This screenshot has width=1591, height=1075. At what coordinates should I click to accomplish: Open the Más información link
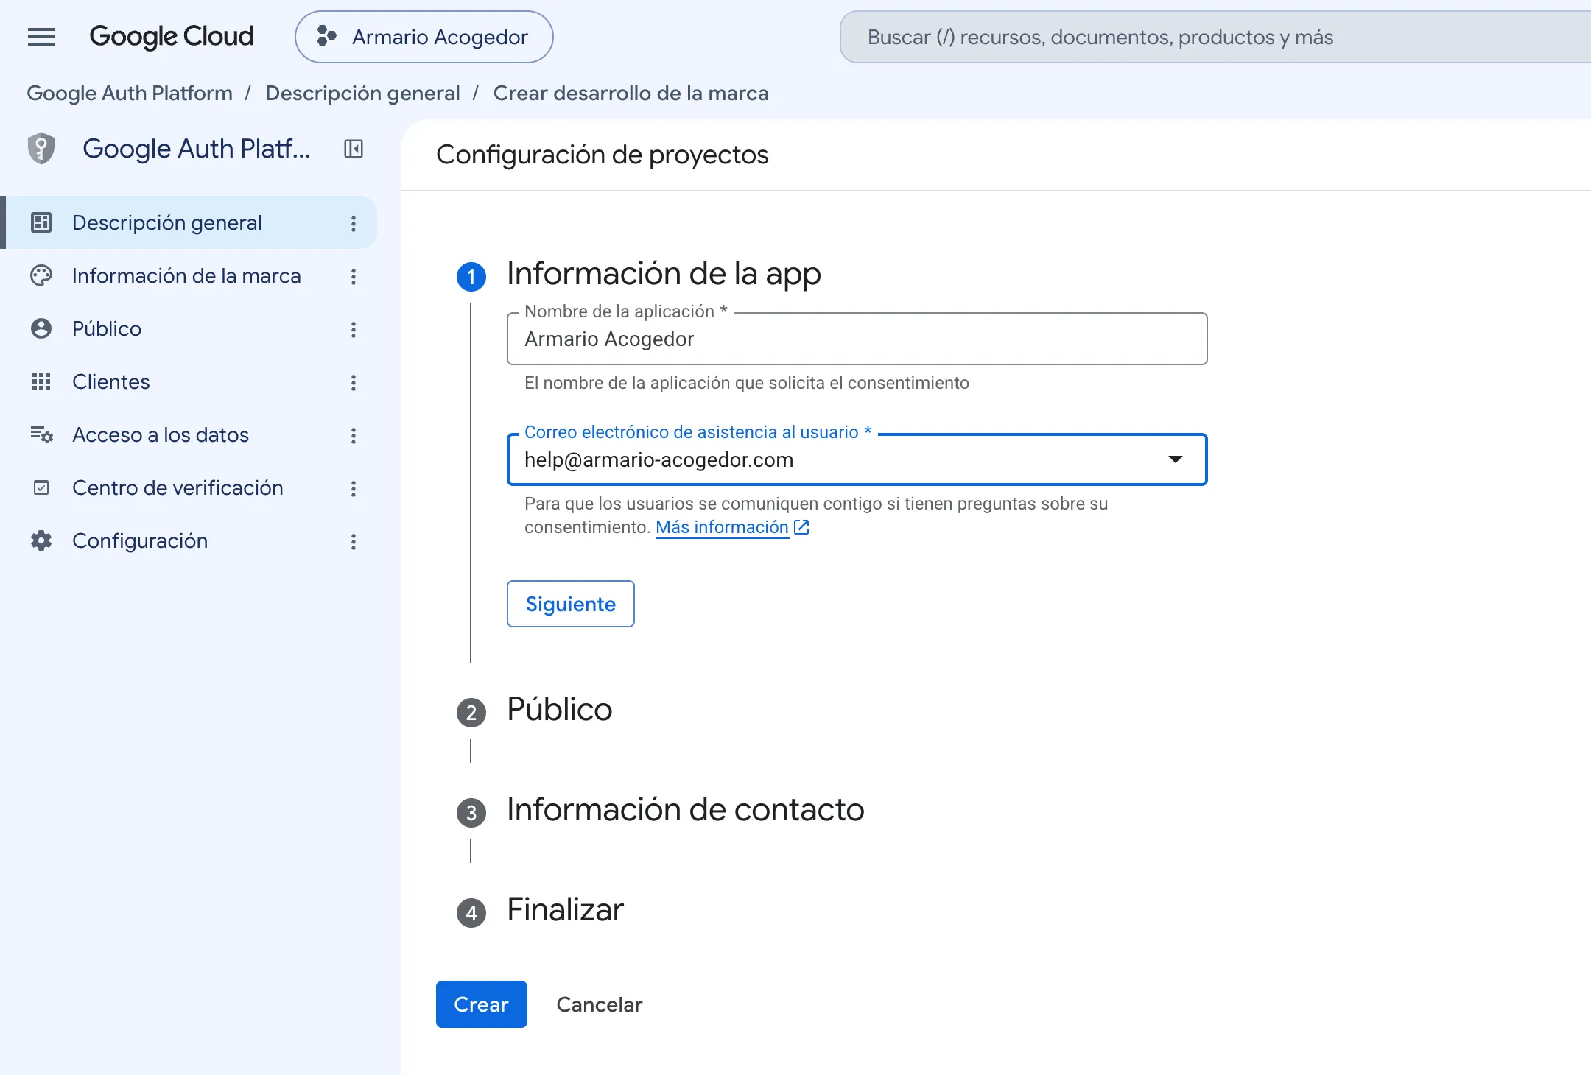[722, 527]
